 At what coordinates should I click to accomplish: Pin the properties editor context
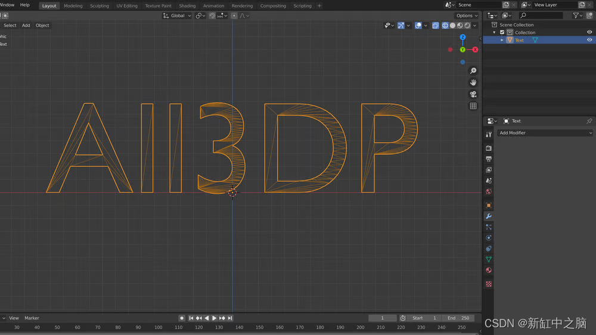[589, 121]
